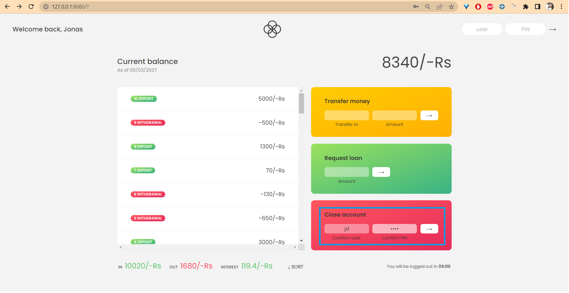The width and height of the screenshot is (569, 293).
Task: Click the down arrow on the movements scrollbar
Action: (301, 240)
